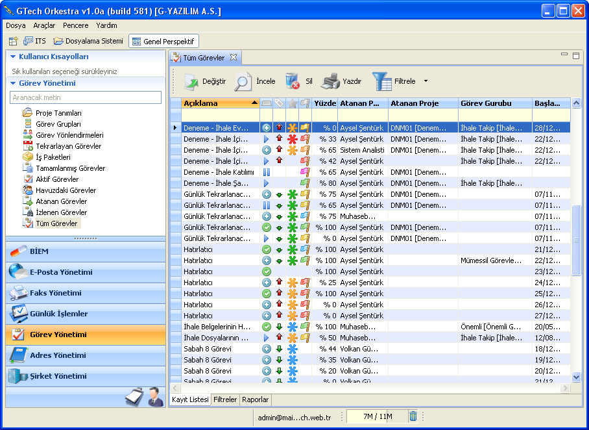Click the İncele magnifier icon
Viewport: 589px width, 430px height.
click(x=243, y=82)
